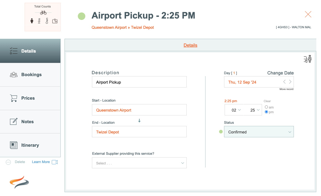The width and height of the screenshot is (321, 196).
Task: Click the Learn More video camera icon
Action: click(55, 162)
